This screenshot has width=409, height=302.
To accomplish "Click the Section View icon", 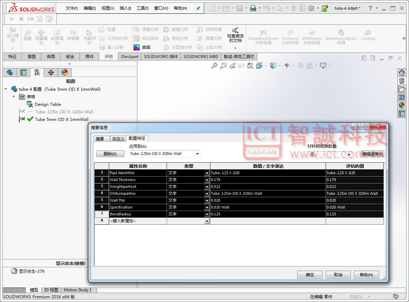I will click(241, 66).
